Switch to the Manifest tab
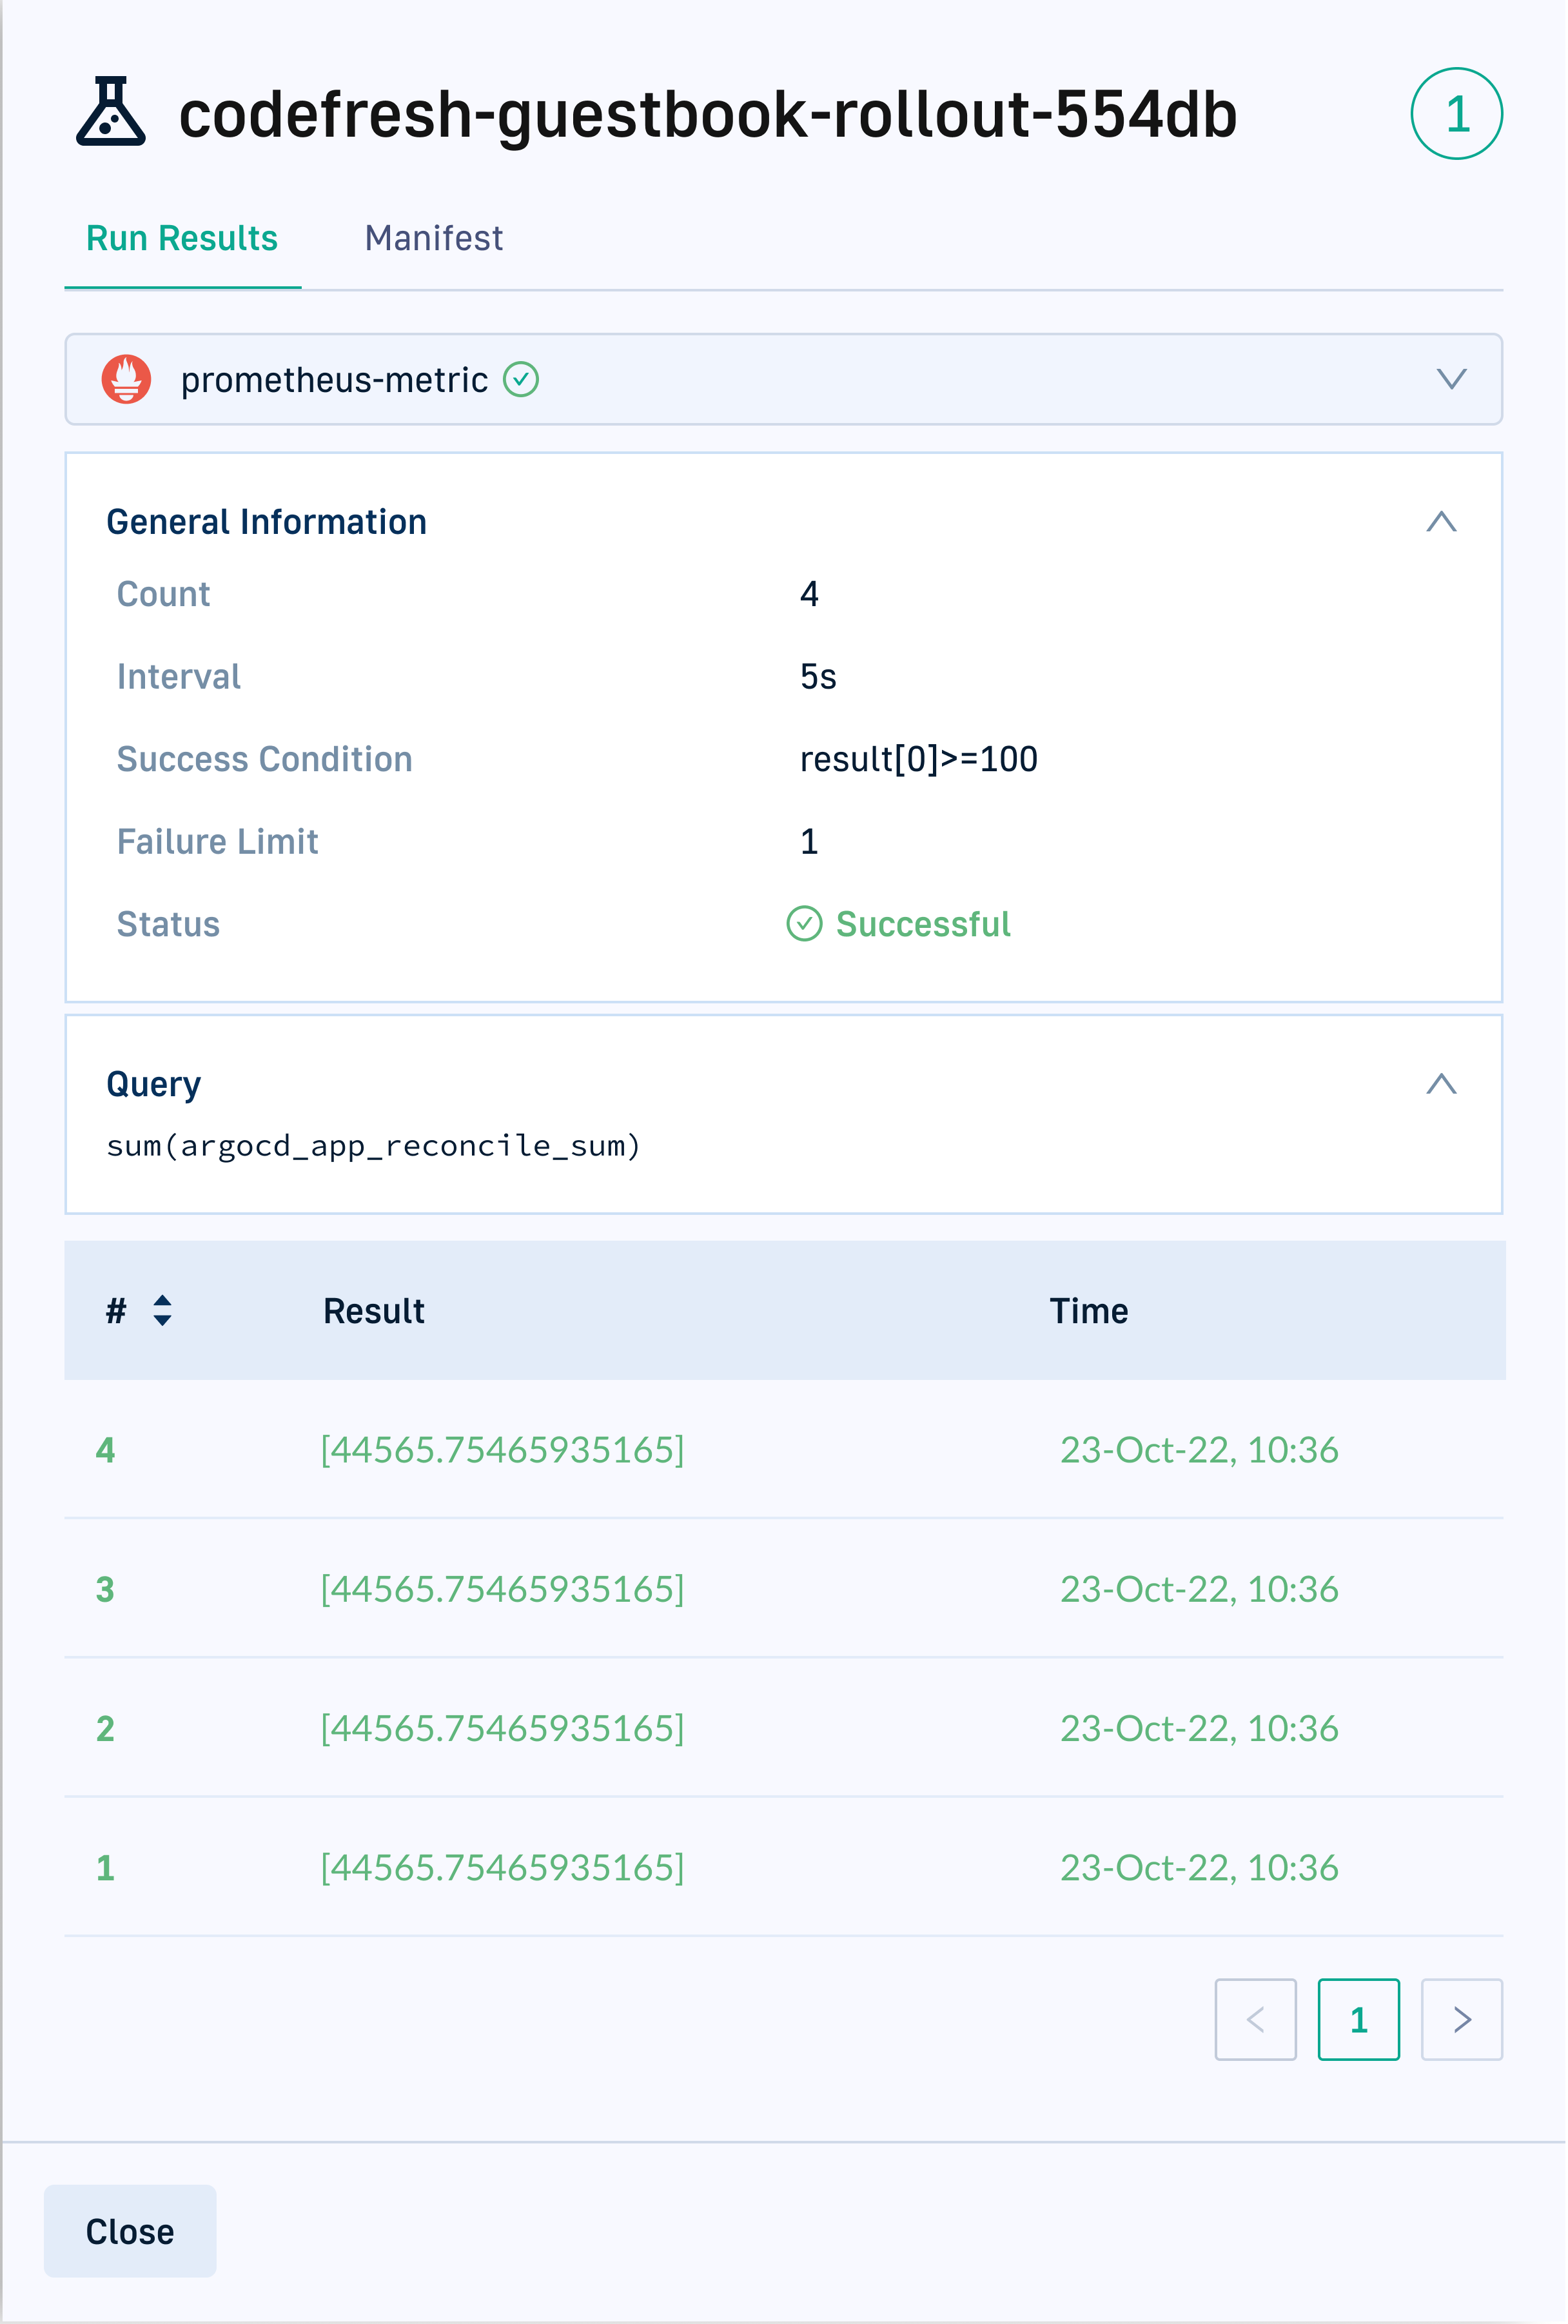This screenshot has height=2324, width=1568. click(433, 238)
